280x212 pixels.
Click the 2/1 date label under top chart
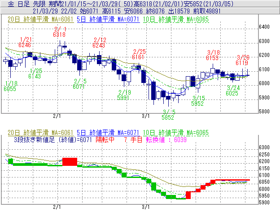point(57,116)
